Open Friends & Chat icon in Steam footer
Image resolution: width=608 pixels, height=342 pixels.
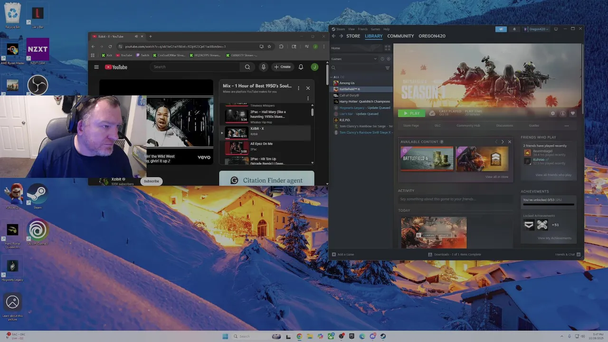(578, 255)
